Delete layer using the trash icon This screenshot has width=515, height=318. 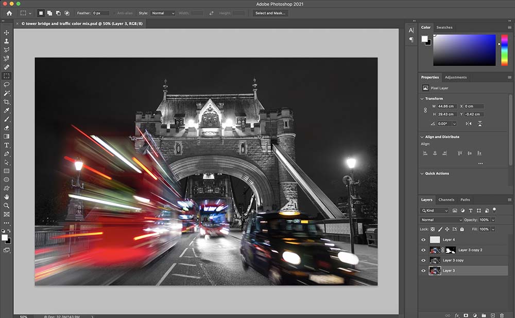point(502,315)
